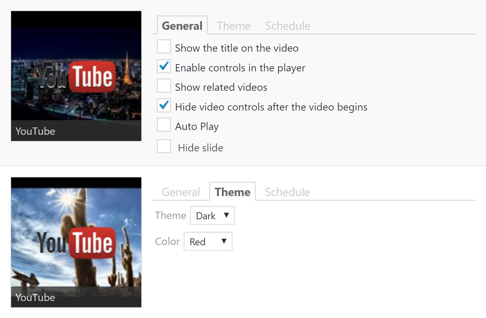
Task: Select the active Theme tab of the second slide
Action: 233,192
